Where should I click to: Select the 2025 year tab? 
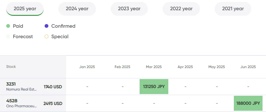click(x=25, y=9)
